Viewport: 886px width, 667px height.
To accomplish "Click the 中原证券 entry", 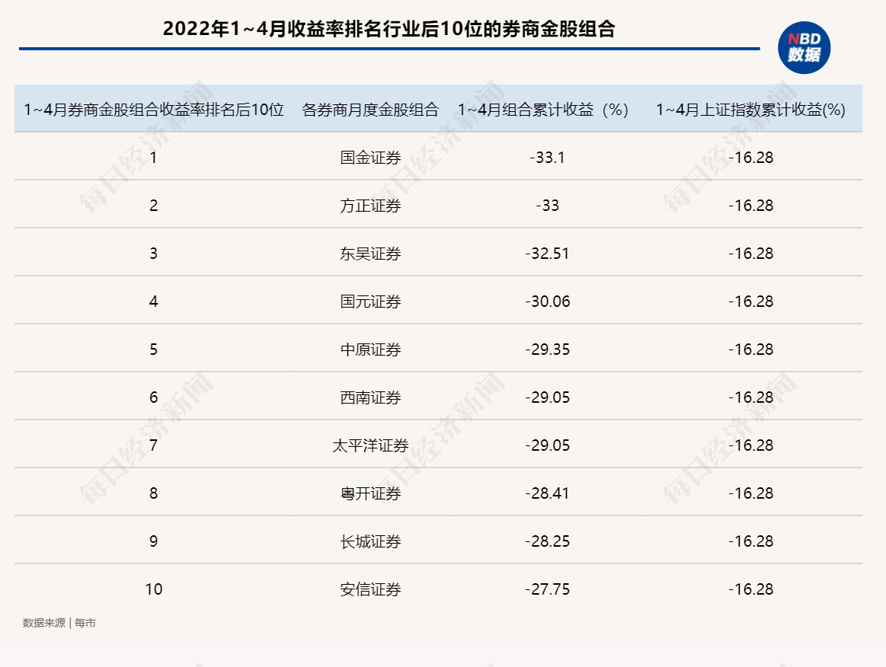I will click(370, 349).
